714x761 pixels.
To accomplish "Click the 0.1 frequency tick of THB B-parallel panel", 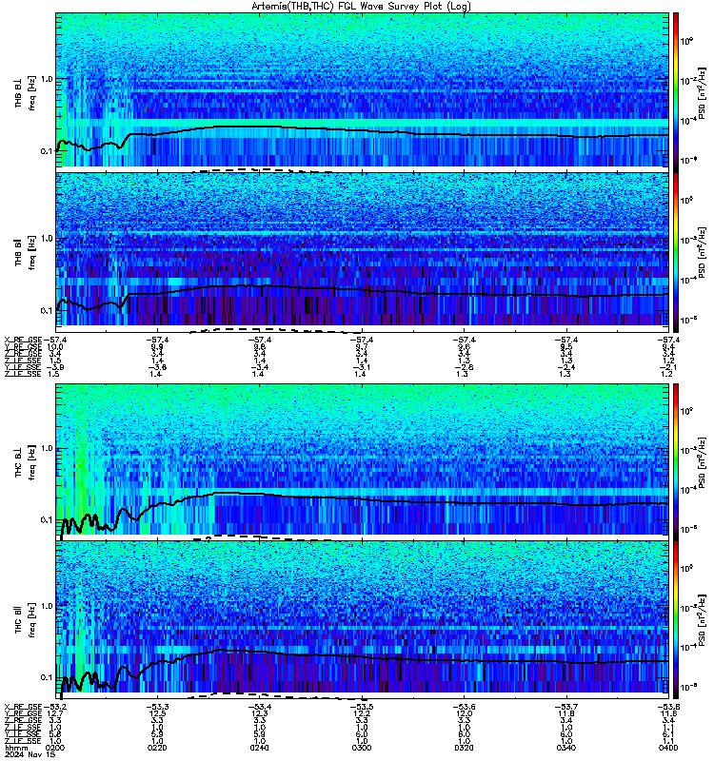I will pyautogui.click(x=47, y=311).
